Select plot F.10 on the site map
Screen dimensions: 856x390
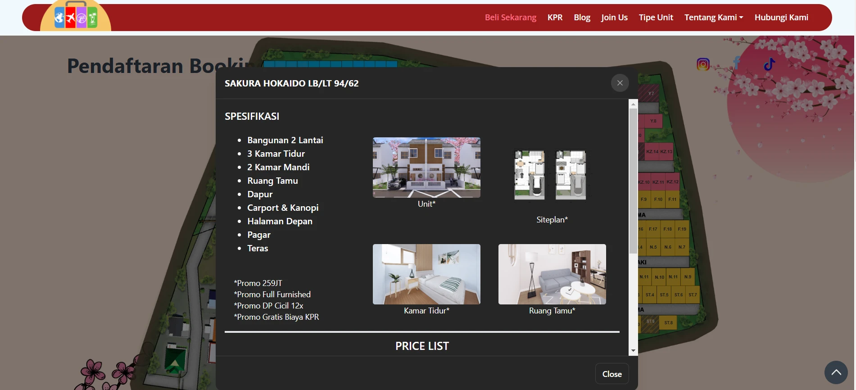click(x=658, y=199)
